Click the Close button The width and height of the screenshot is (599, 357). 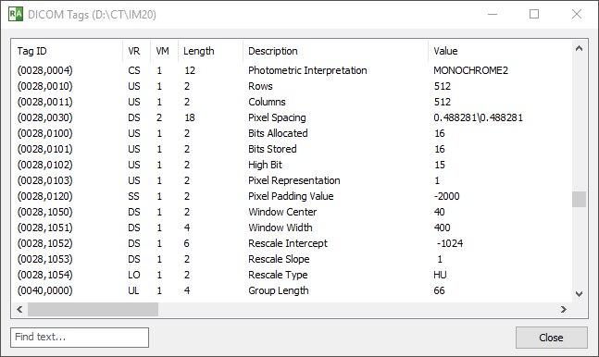point(551,338)
